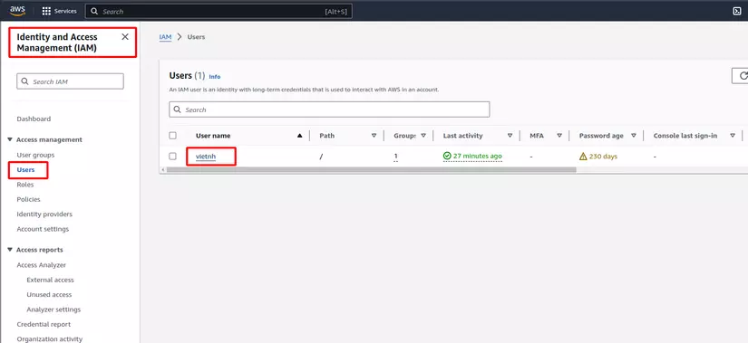Click the Identity and Access Management title
748x343 pixels.
pos(57,43)
